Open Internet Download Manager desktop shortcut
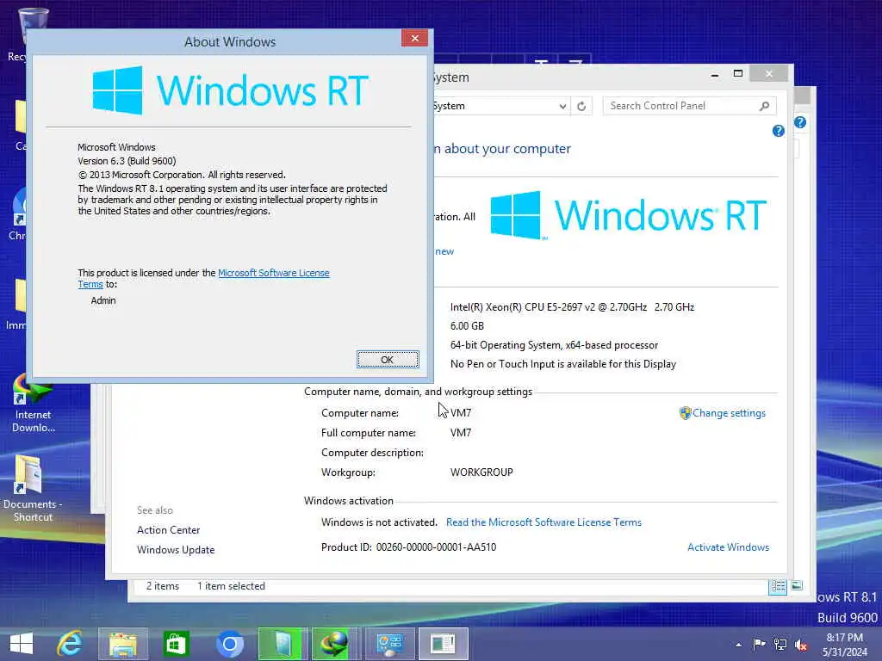 tap(34, 404)
